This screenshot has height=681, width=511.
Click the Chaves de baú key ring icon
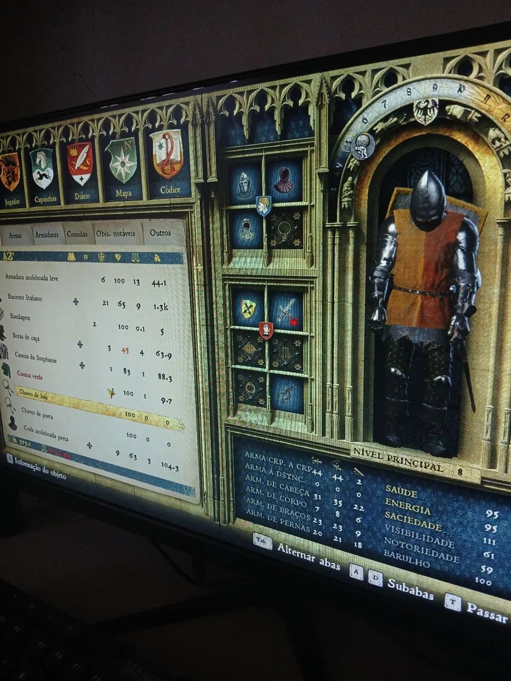(x=7, y=386)
